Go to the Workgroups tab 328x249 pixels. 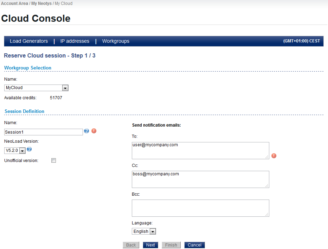[x=116, y=41]
